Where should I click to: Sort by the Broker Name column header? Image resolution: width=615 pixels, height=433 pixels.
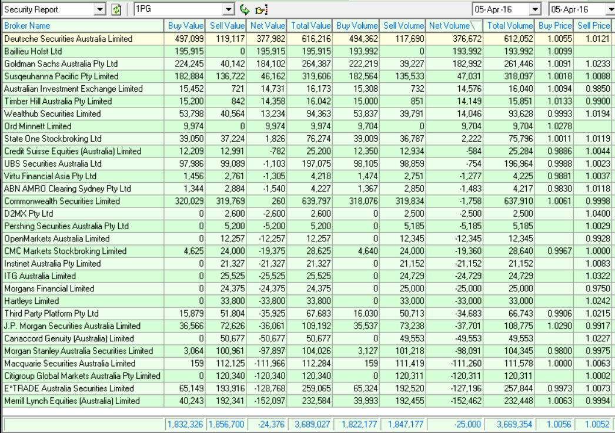point(82,26)
